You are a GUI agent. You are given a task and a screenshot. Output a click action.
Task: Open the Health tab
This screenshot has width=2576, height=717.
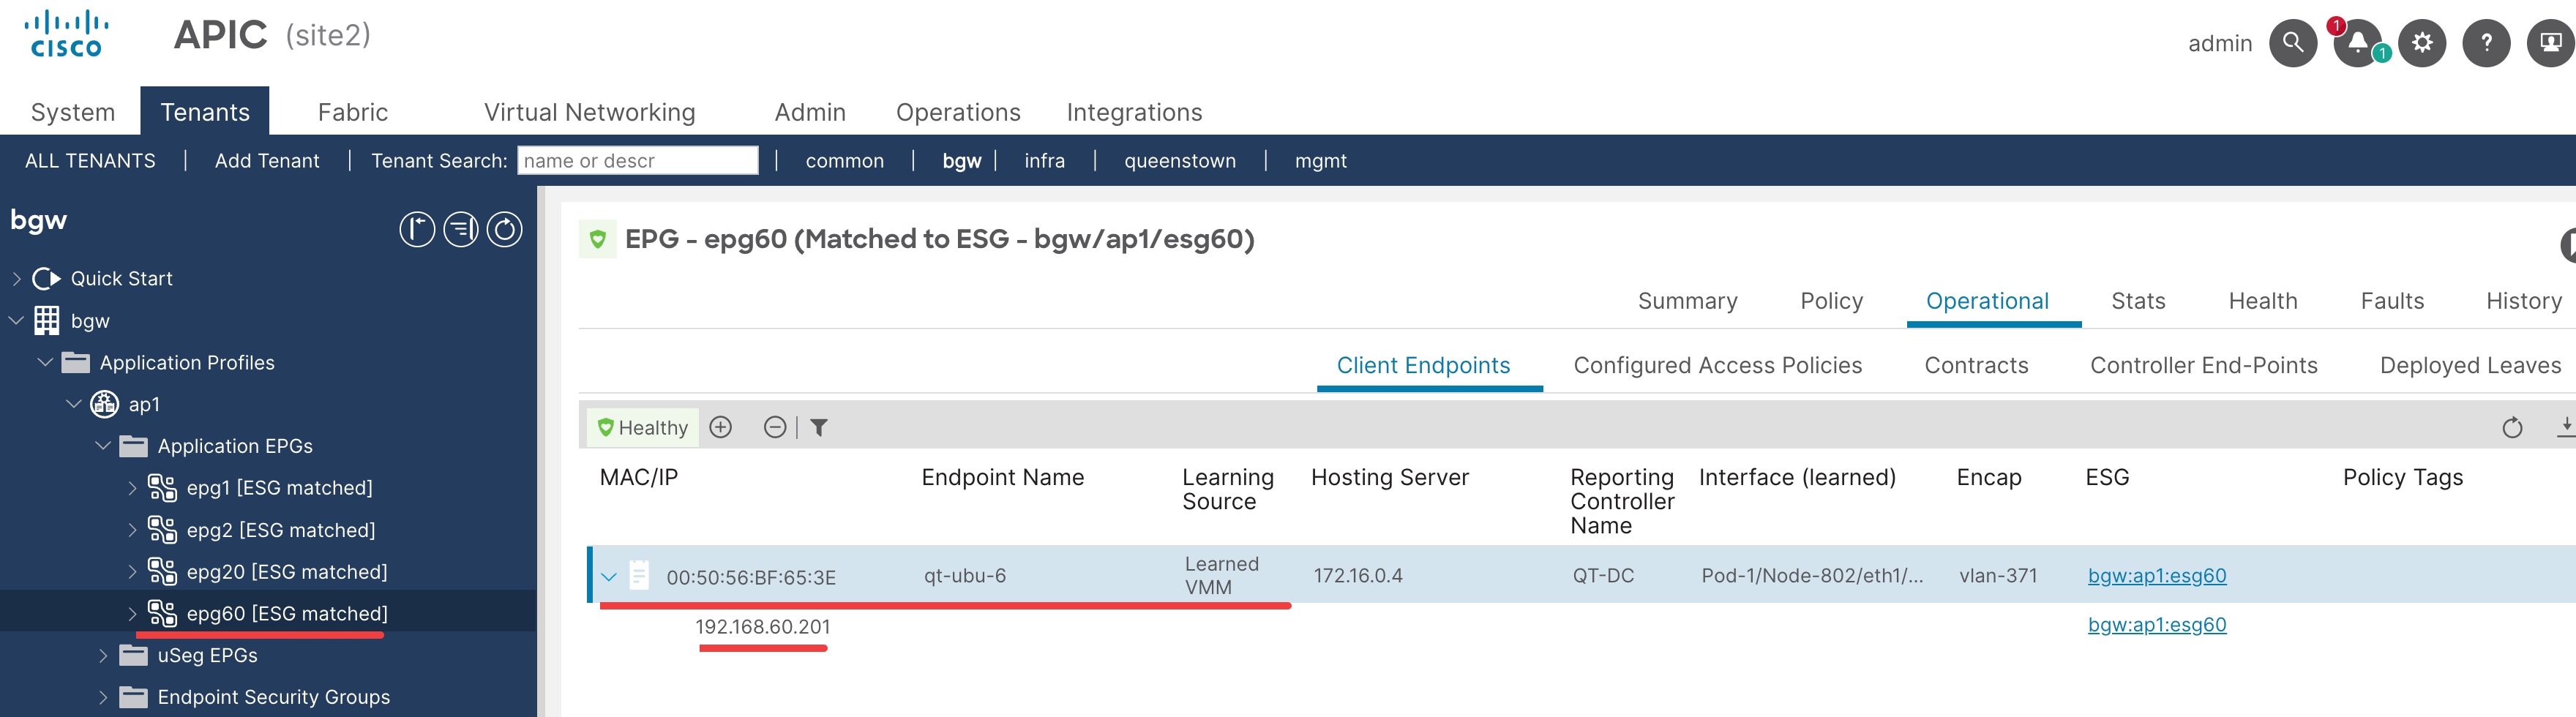[x=2262, y=301]
